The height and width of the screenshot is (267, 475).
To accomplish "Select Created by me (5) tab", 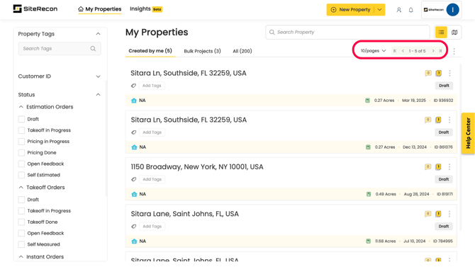I will click(150, 51).
